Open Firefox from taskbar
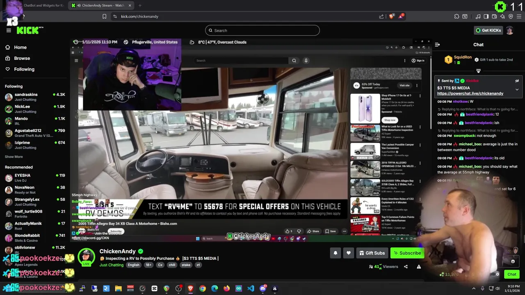Viewport: 525px width, 295px height. [226, 288]
